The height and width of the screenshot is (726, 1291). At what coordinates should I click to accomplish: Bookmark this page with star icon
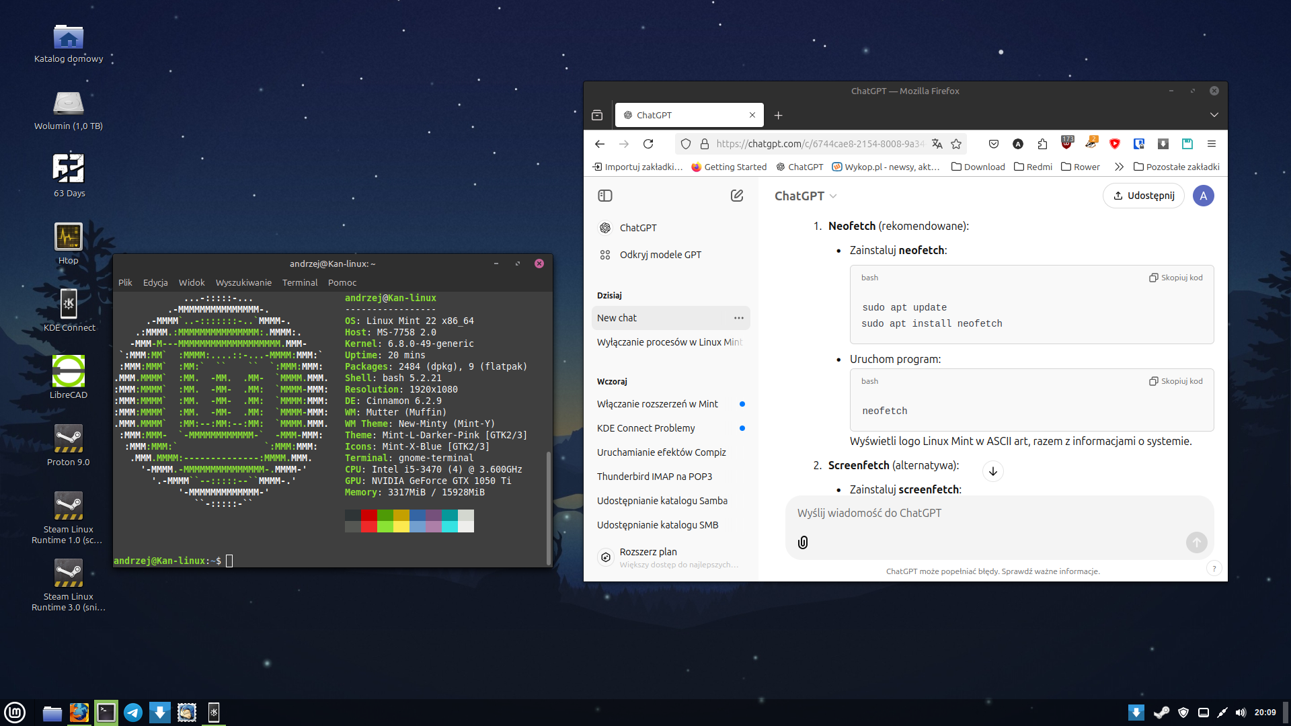pos(956,144)
